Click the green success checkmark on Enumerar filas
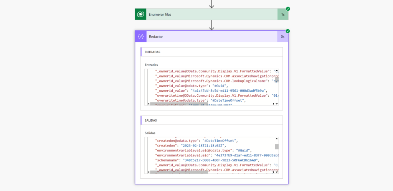 click(x=288, y=9)
